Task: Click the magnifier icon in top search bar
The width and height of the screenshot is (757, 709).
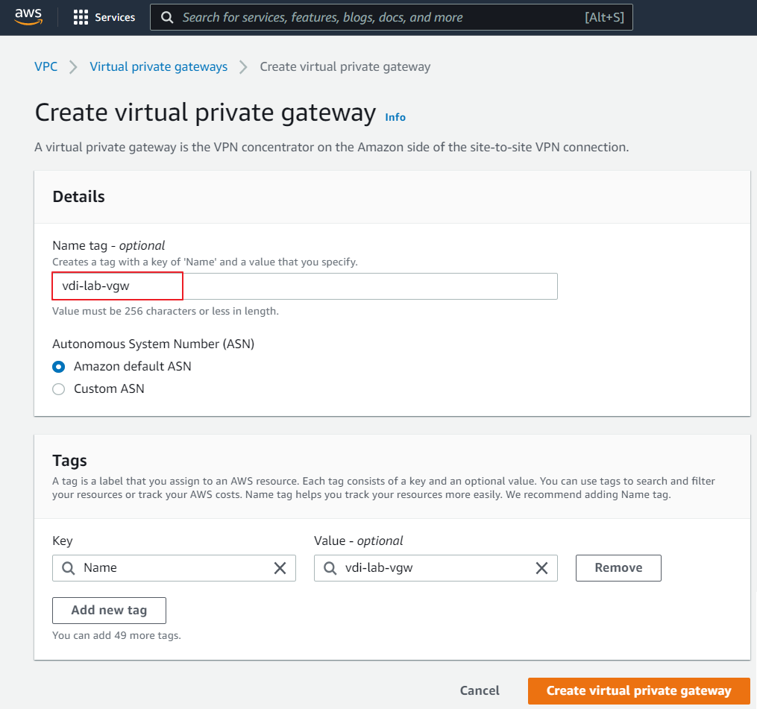Action: (x=168, y=17)
